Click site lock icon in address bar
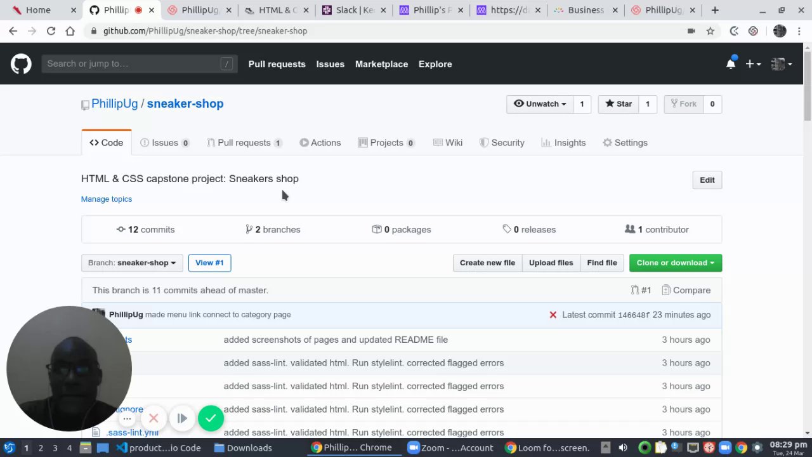Screen dimensions: 812x457 (x=94, y=30)
